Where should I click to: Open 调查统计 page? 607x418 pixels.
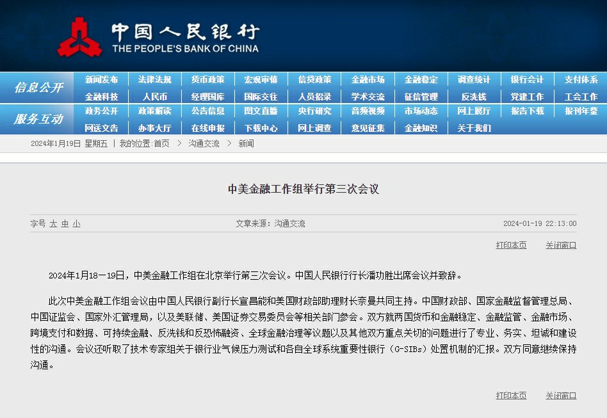point(474,80)
